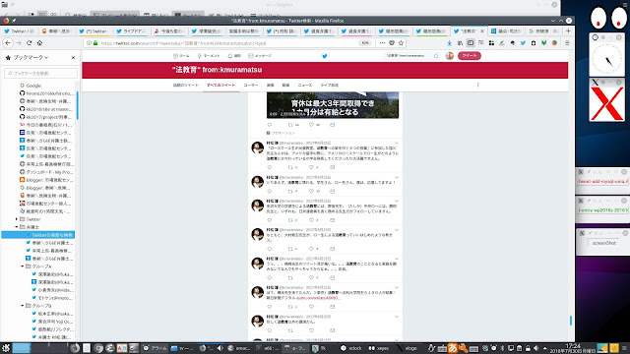This screenshot has height=354, width=630.
Task: Open the first hirono2016 GitHub bookmark
Action: pos(45,93)
